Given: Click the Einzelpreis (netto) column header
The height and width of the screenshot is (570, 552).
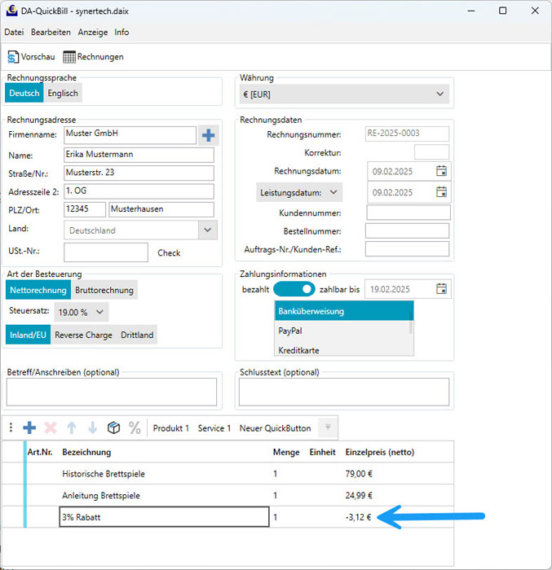Looking at the screenshot, I should click(380, 452).
